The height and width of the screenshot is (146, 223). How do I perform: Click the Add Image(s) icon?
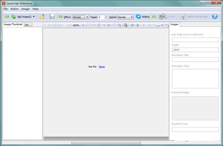14,17
